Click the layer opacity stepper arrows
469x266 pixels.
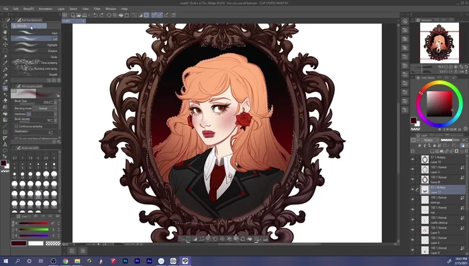[467, 140]
